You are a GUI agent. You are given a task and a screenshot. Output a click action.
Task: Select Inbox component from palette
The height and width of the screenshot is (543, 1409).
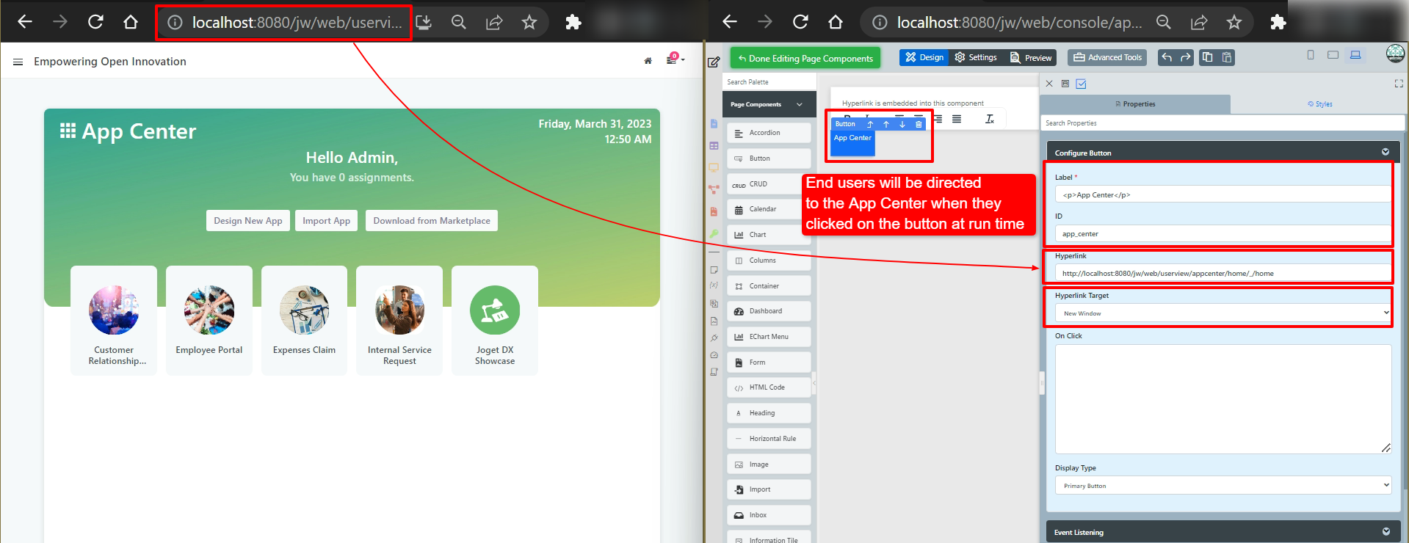(769, 515)
